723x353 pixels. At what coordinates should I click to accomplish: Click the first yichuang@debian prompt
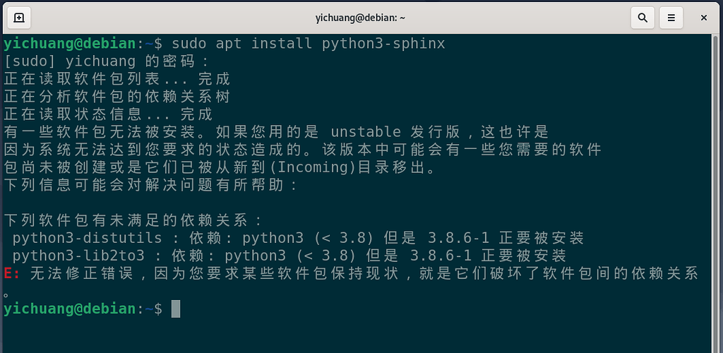pos(69,44)
